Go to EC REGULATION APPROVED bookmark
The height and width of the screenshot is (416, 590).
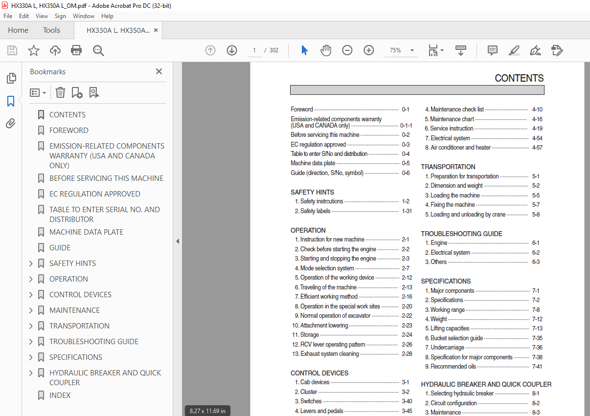point(95,194)
